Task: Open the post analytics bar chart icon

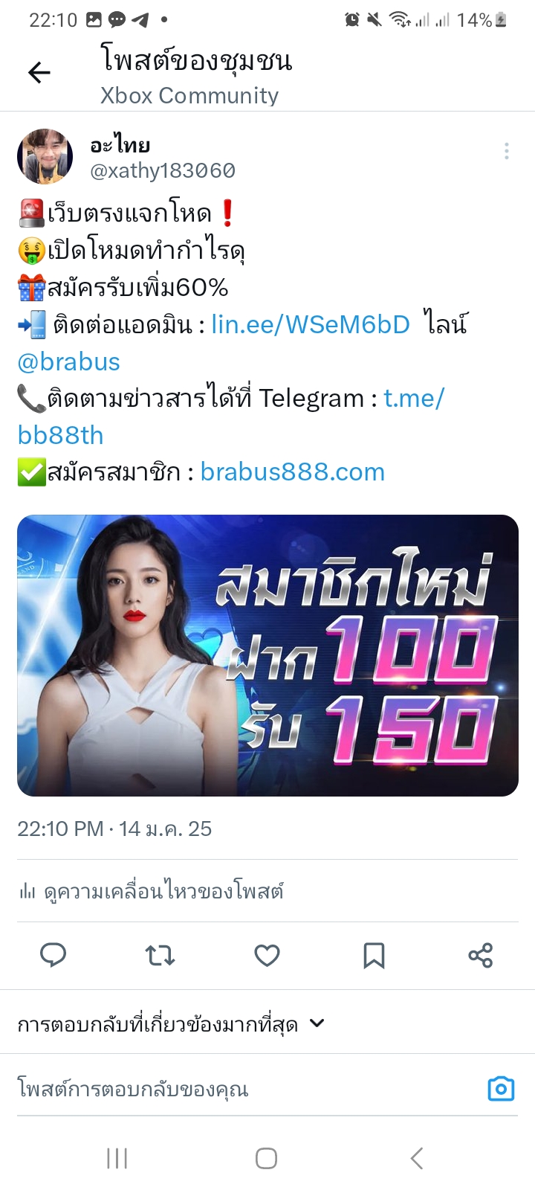Action: [27, 890]
